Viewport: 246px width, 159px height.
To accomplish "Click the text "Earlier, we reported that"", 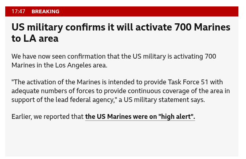I will point(47,116).
